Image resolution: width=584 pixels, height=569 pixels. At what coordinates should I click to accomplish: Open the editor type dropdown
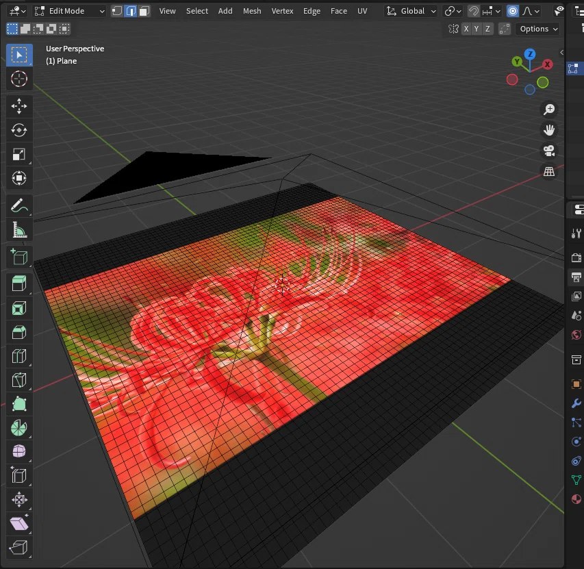(x=18, y=11)
